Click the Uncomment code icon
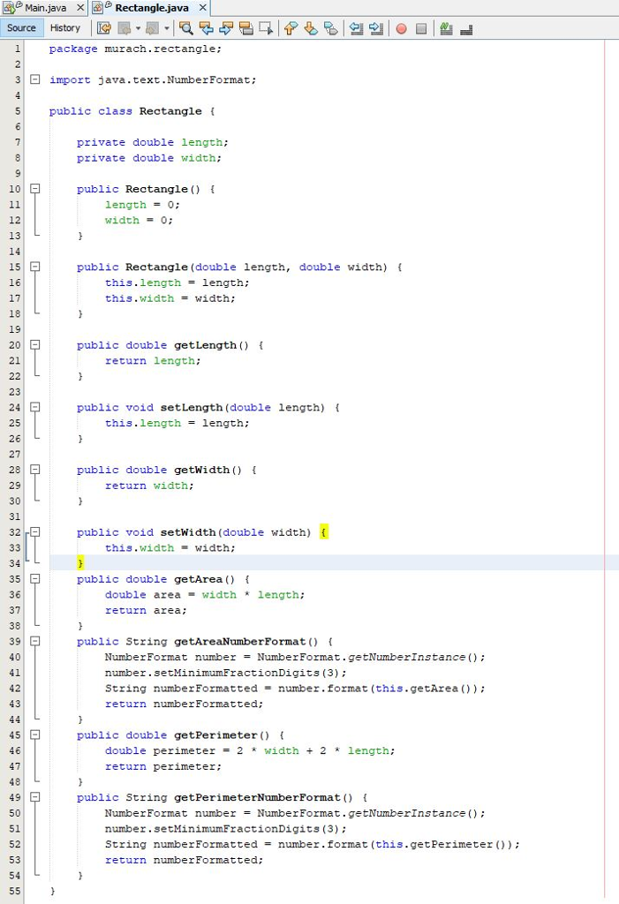619x904 pixels. pos(467,28)
